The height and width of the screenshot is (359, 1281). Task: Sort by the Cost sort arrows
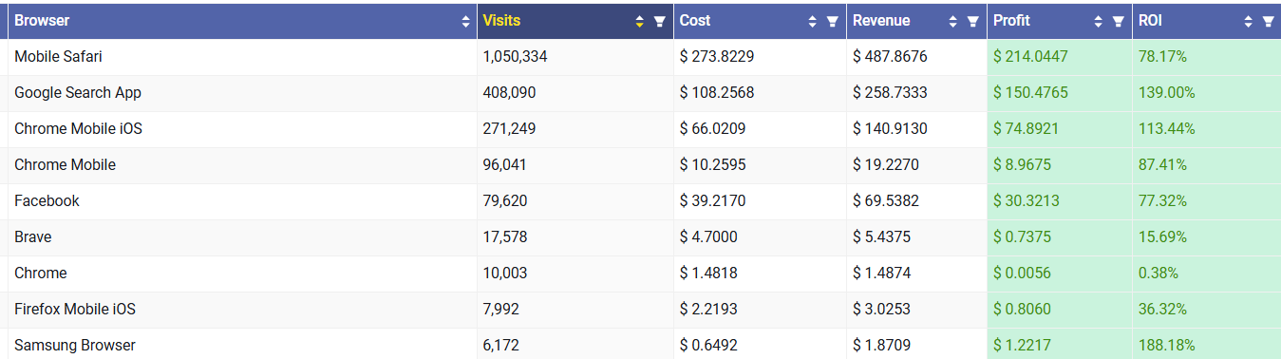pos(813,21)
